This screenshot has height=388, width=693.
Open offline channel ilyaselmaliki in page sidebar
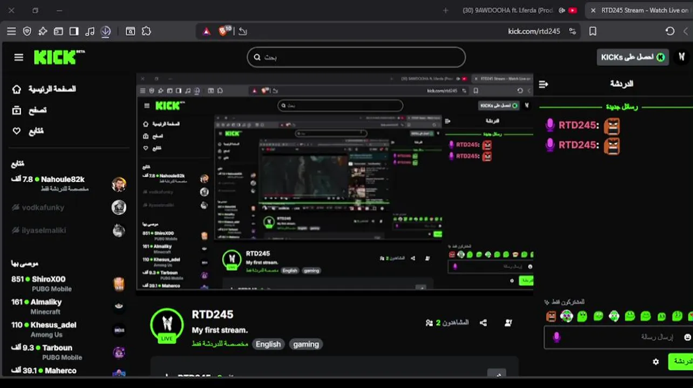tap(69, 230)
